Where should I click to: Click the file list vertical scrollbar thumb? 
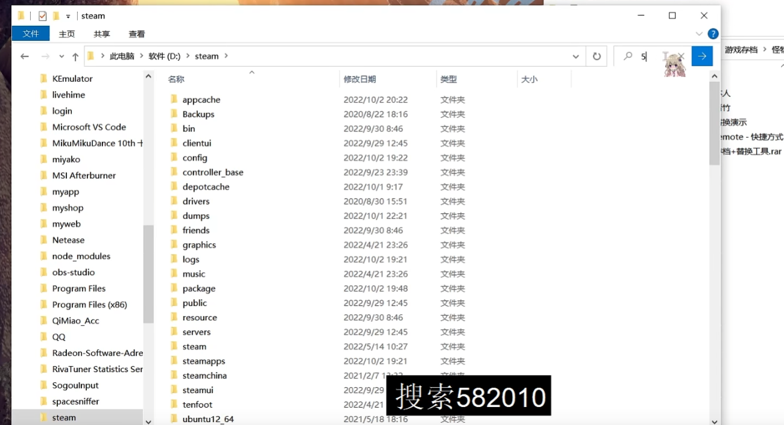[715, 123]
